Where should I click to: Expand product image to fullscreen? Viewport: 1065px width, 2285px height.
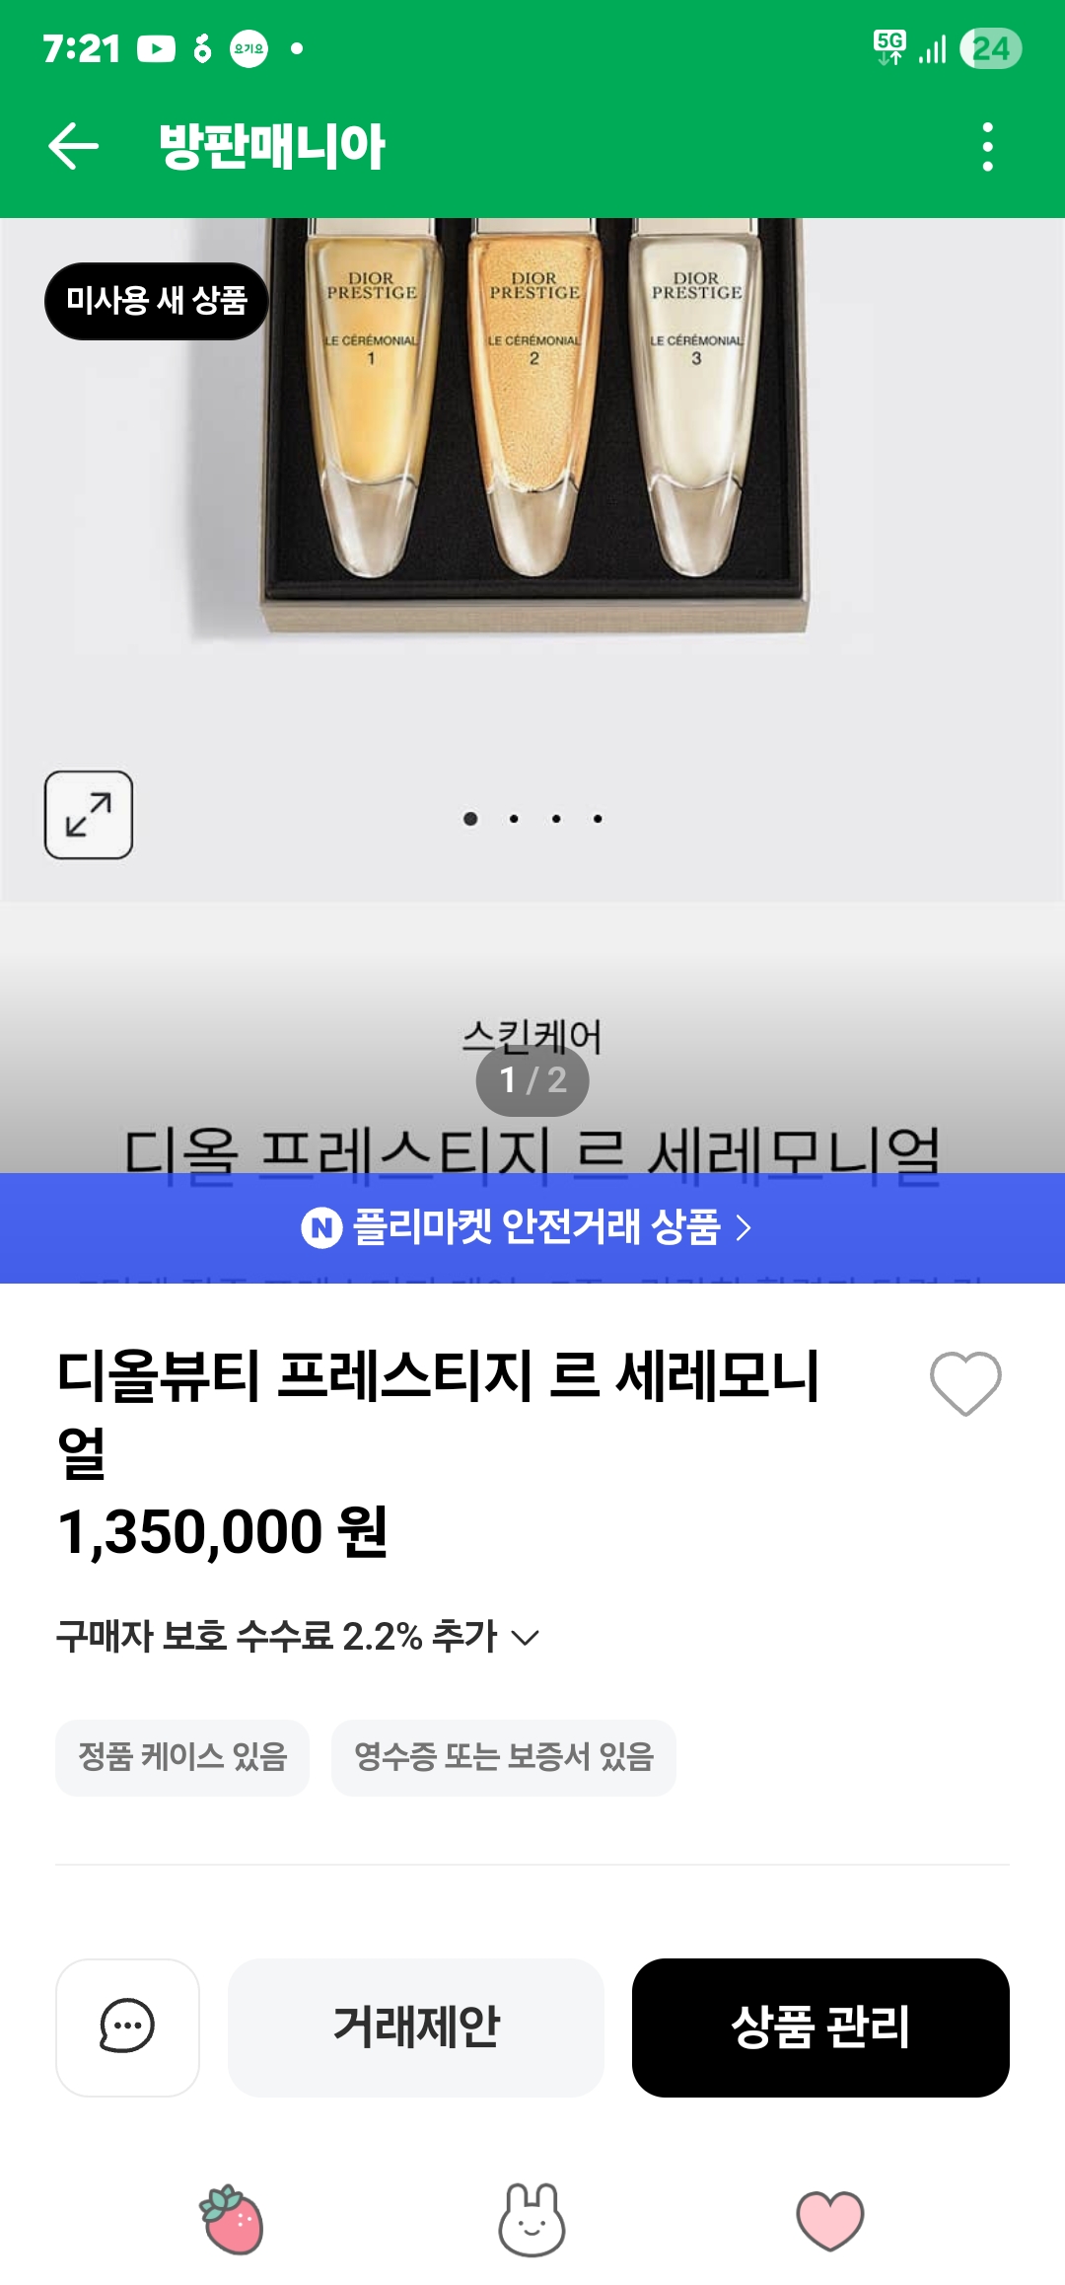coord(89,815)
